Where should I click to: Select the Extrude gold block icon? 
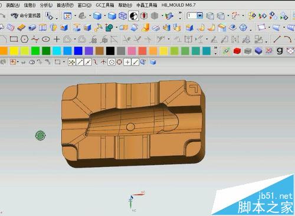click(x=21, y=28)
